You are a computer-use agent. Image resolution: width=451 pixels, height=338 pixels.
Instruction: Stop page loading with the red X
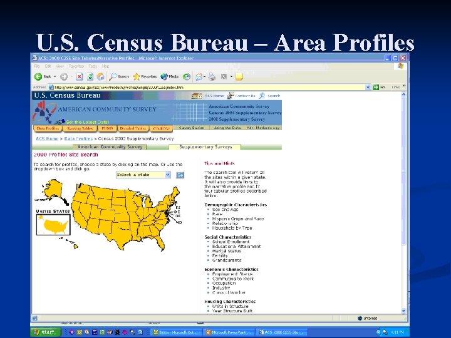80,76
